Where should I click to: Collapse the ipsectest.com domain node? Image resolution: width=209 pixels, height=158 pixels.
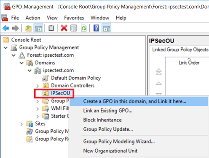(x=29, y=71)
